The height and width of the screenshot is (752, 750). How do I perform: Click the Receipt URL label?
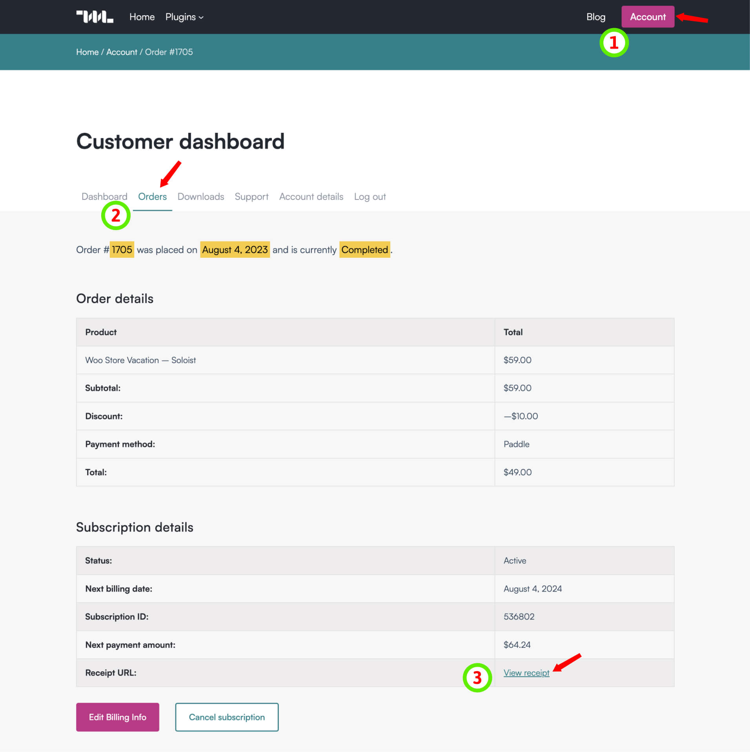pos(111,673)
